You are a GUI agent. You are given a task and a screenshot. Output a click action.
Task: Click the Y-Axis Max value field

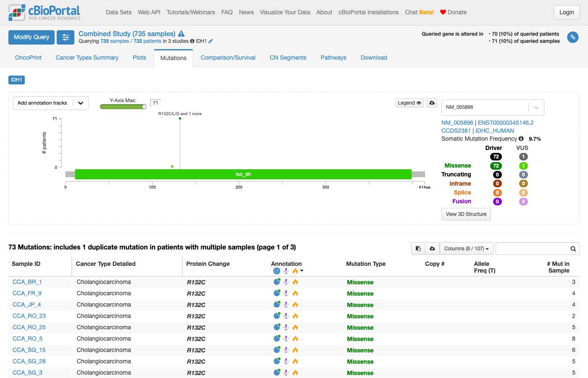click(x=155, y=103)
